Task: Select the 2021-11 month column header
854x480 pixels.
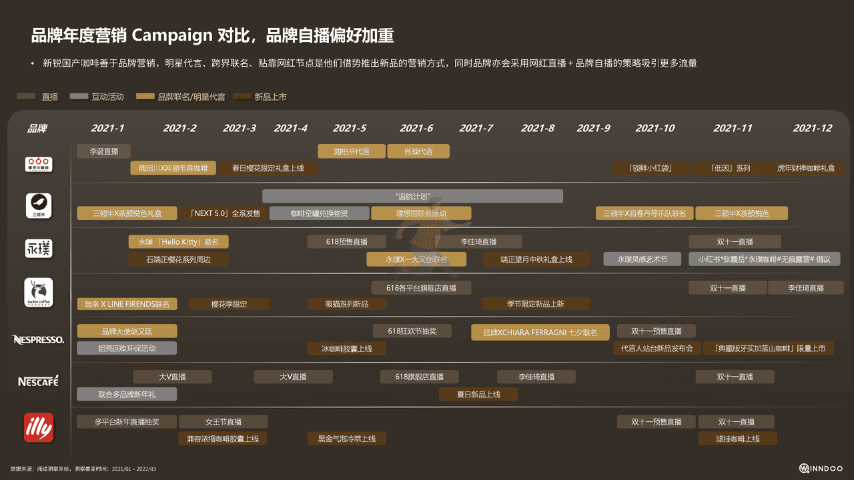Action: 733,128
